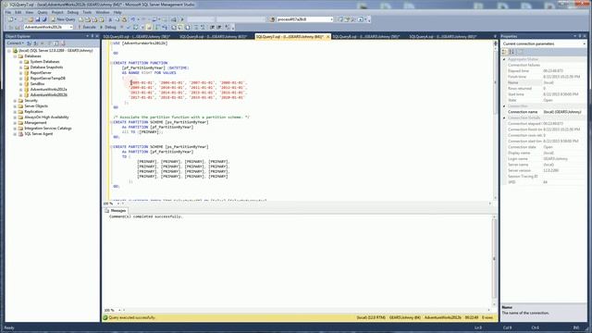The image size is (592, 333).
Task: Open the File menu
Action: [x=8, y=12]
